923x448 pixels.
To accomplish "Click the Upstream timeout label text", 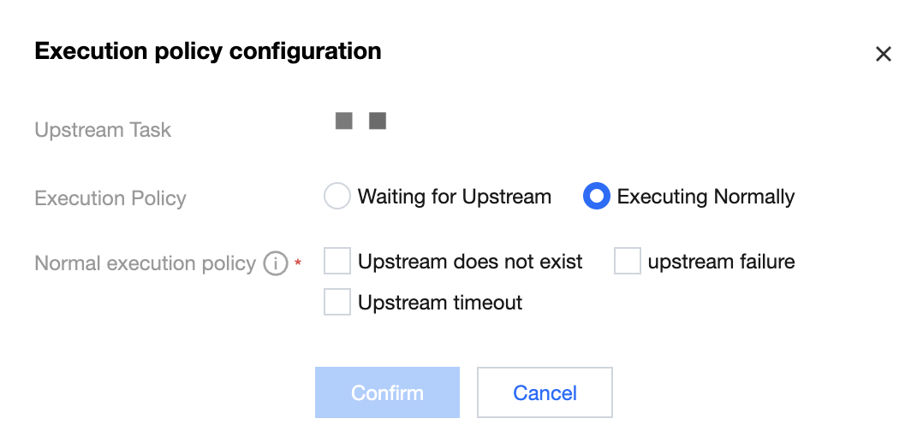I will point(440,303).
